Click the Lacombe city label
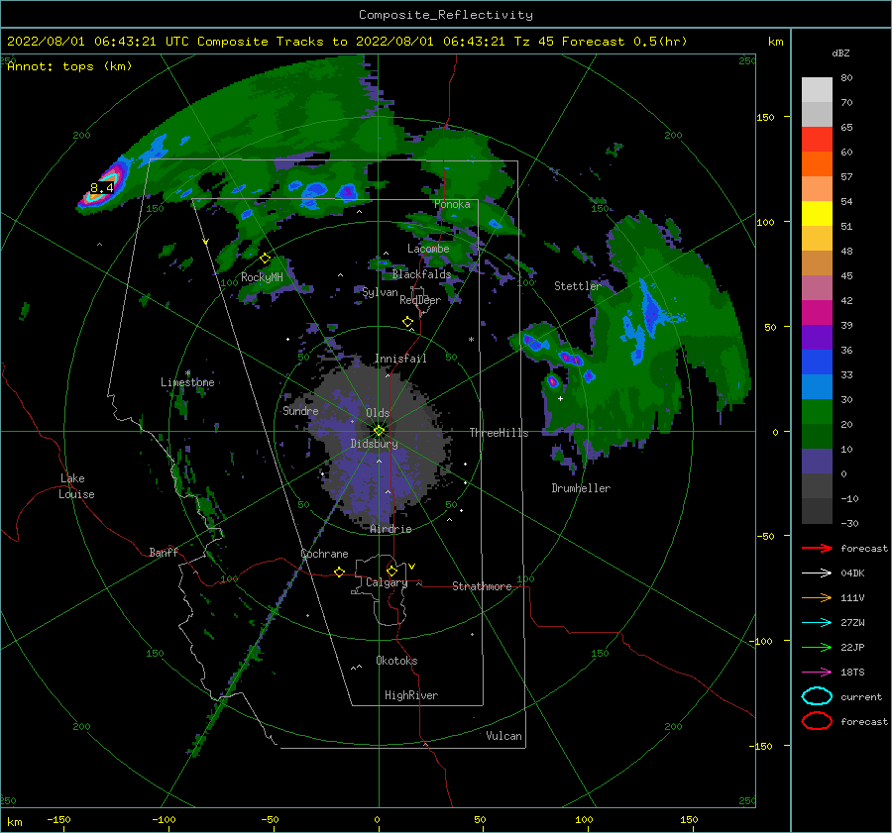 tap(428, 249)
